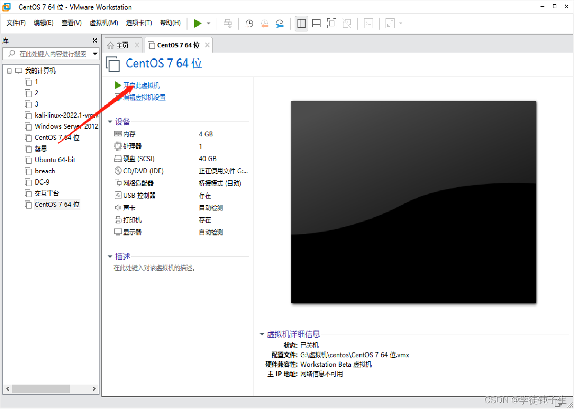The width and height of the screenshot is (574, 409).
Task: Click the Unity mode toolbar icon
Action: [x=347, y=23]
